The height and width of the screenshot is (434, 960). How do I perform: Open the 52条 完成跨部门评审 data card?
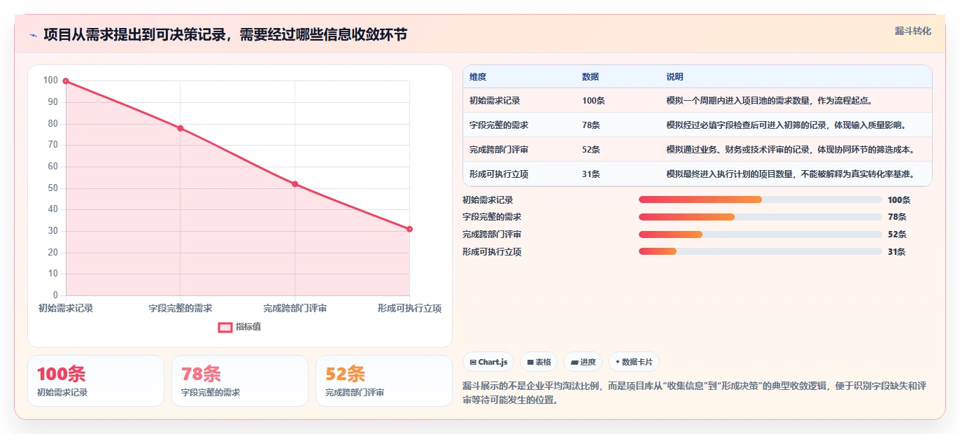pos(384,381)
